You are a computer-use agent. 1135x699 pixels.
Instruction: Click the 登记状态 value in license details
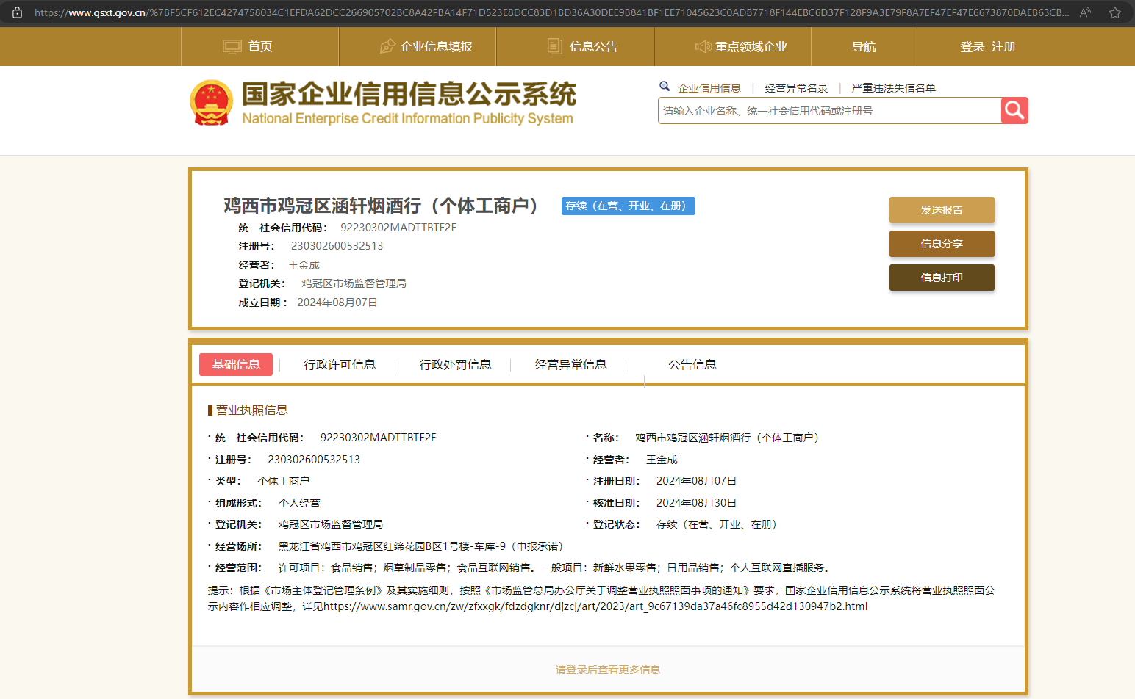[x=719, y=524]
